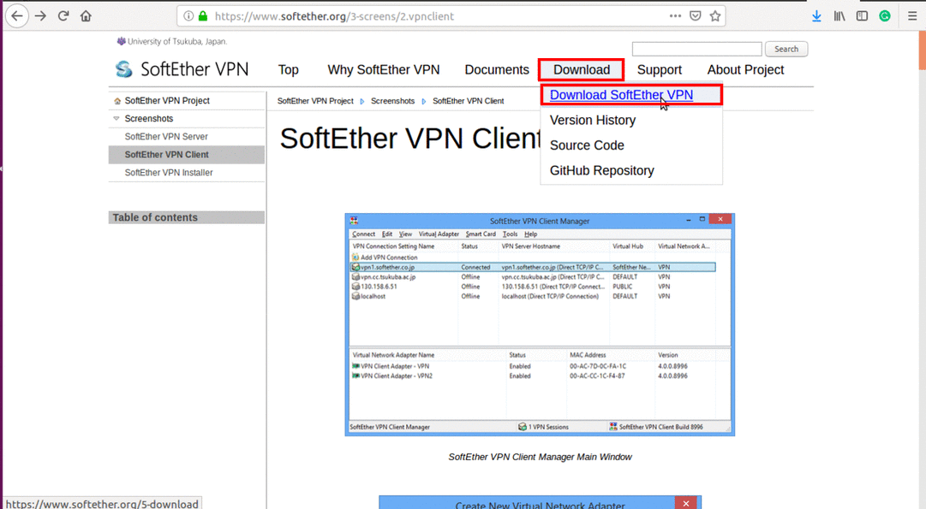Open the Documents menu

tap(497, 69)
